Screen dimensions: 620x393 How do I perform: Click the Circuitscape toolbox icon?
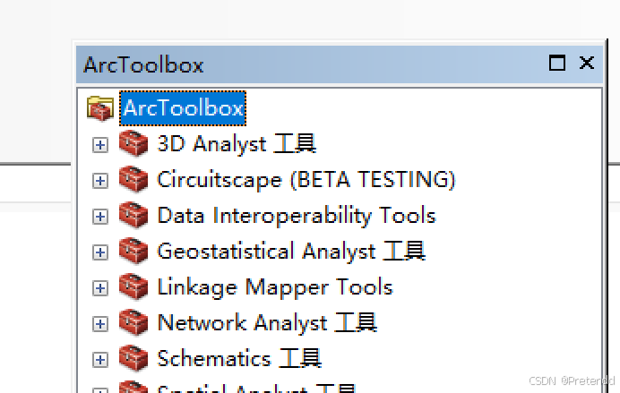pyautogui.click(x=133, y=180)
